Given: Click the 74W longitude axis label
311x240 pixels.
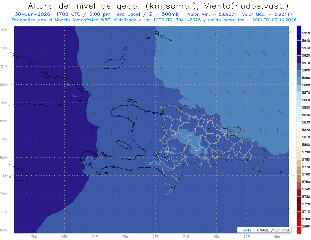Looking at the screenshot, I should (95, 237).
